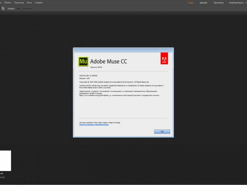The image size is (247, 185).
Task: Switch to the Просмотр mode at top right
Action: click(x=218, y=3)
